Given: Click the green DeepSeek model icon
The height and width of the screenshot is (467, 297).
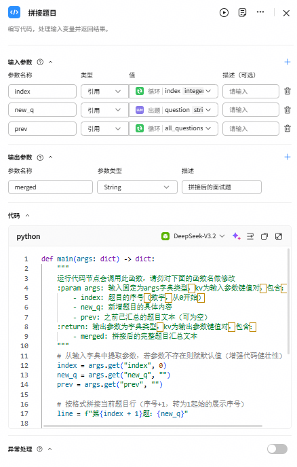Looking at the screenshot, I should point(165,236).
